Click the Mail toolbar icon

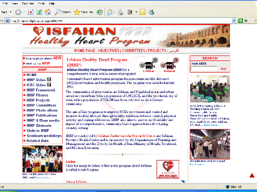[x=110, y=12]
